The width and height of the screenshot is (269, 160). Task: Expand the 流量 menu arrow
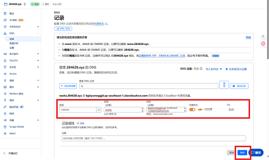pos(38,120)
